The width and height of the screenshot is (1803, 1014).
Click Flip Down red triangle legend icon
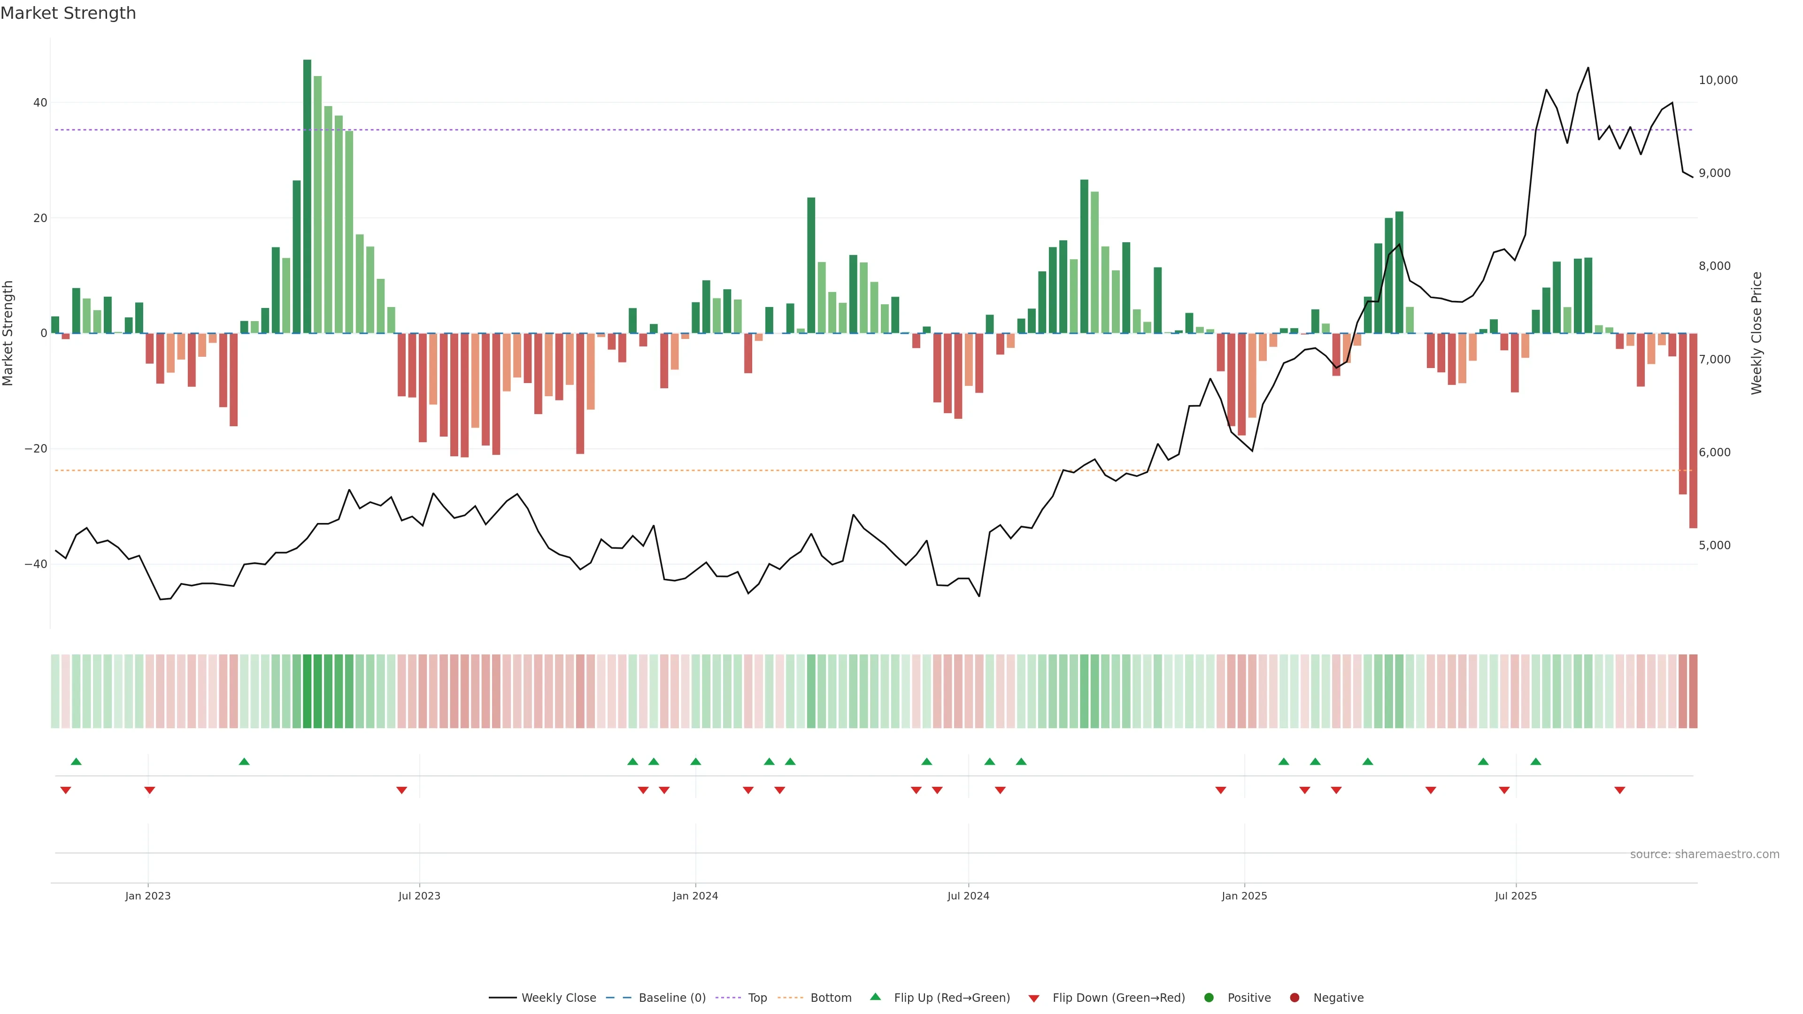coord(1034,998)
